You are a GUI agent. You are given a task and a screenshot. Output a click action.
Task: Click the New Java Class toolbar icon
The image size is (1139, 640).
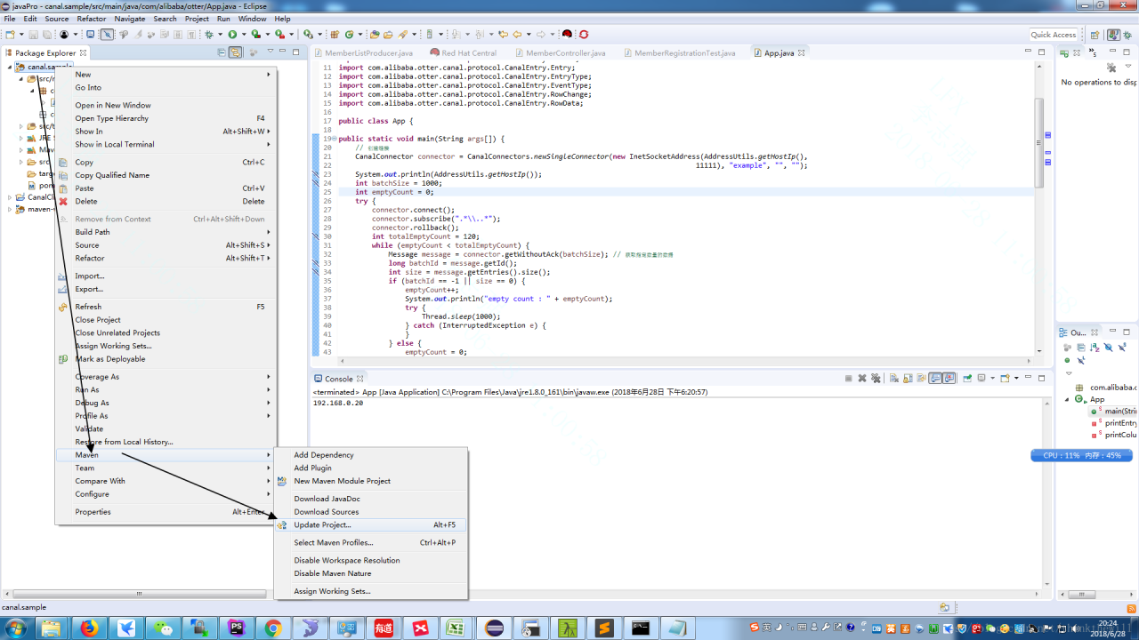pyautogui.click(x=349, y=35)
